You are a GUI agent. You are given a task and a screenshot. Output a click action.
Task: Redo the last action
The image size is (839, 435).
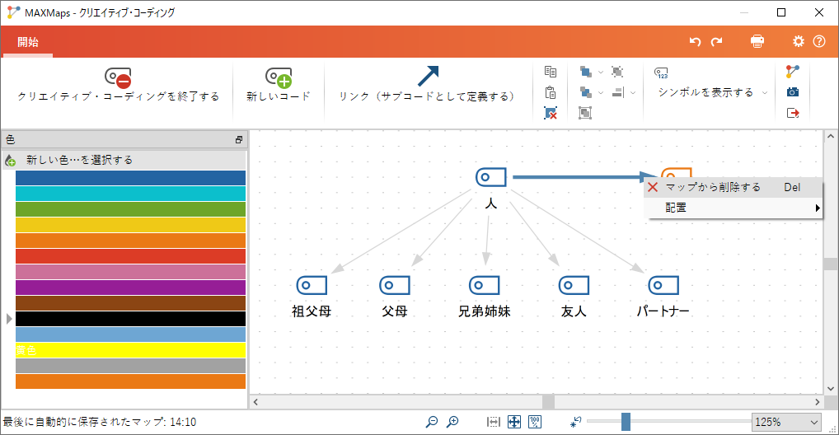(x=716, y=41)
